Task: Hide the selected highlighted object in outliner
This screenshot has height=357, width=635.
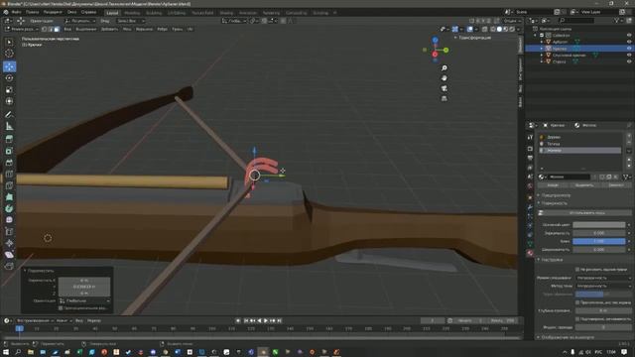Action: coord(629,49)
